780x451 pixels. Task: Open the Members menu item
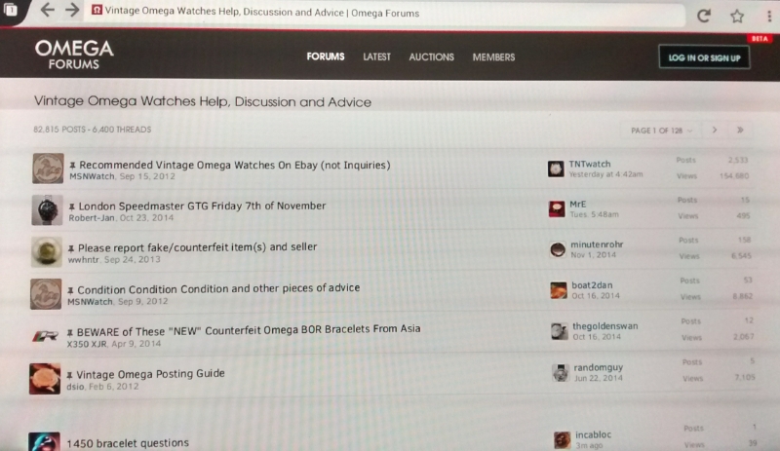coord(493,57)
